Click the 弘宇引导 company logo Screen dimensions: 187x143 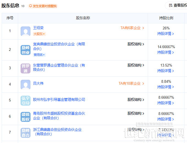coord(26,100)
